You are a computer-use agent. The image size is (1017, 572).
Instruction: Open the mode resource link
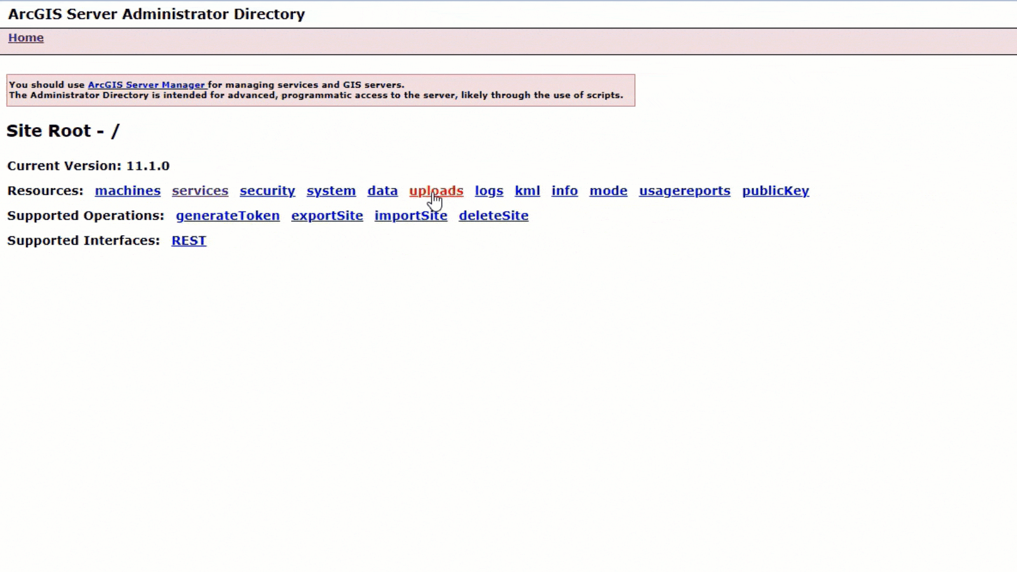(x=608, y=191)
